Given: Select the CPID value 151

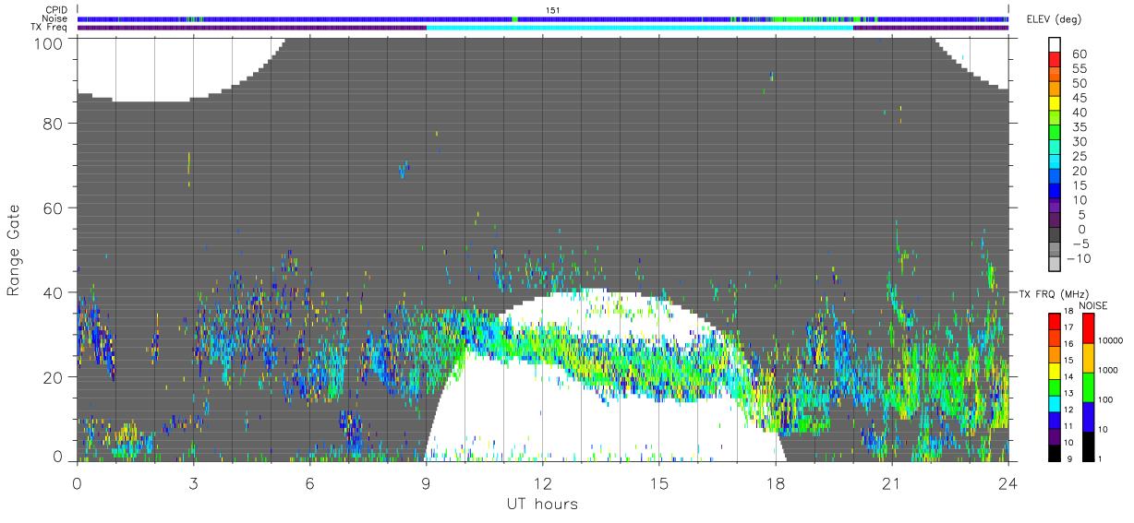Looking at the screenshot, I should coord(553,10).
